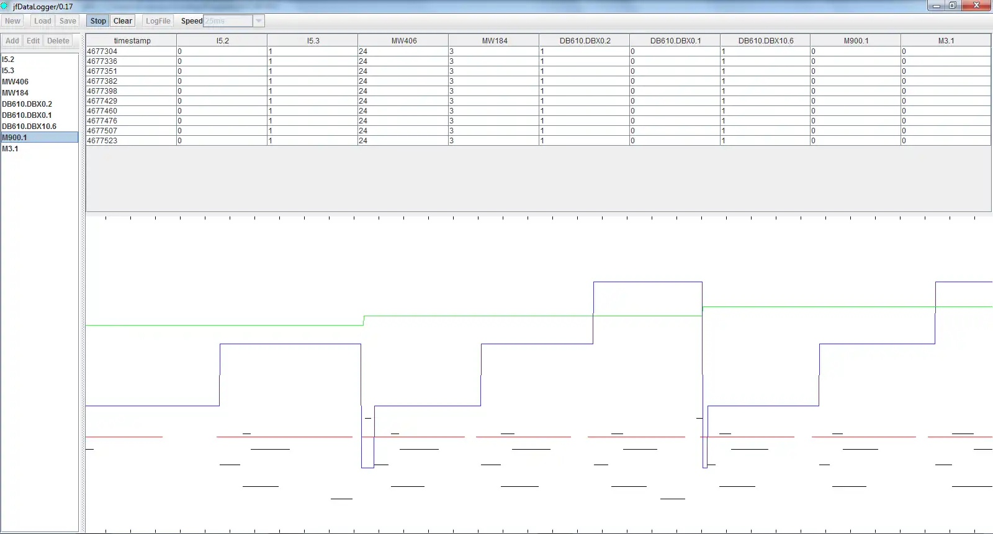Click the I5.3 column header
993x534 pixels.
pyautogui.click(x=313, y=40)
